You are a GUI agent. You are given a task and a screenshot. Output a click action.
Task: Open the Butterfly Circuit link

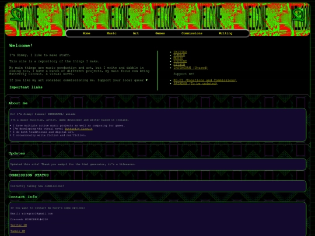click(79, 129)
